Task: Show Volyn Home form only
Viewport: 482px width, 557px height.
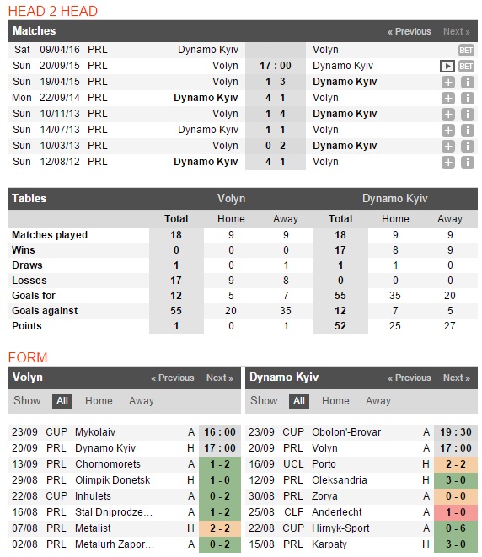Action: (99, 401)
